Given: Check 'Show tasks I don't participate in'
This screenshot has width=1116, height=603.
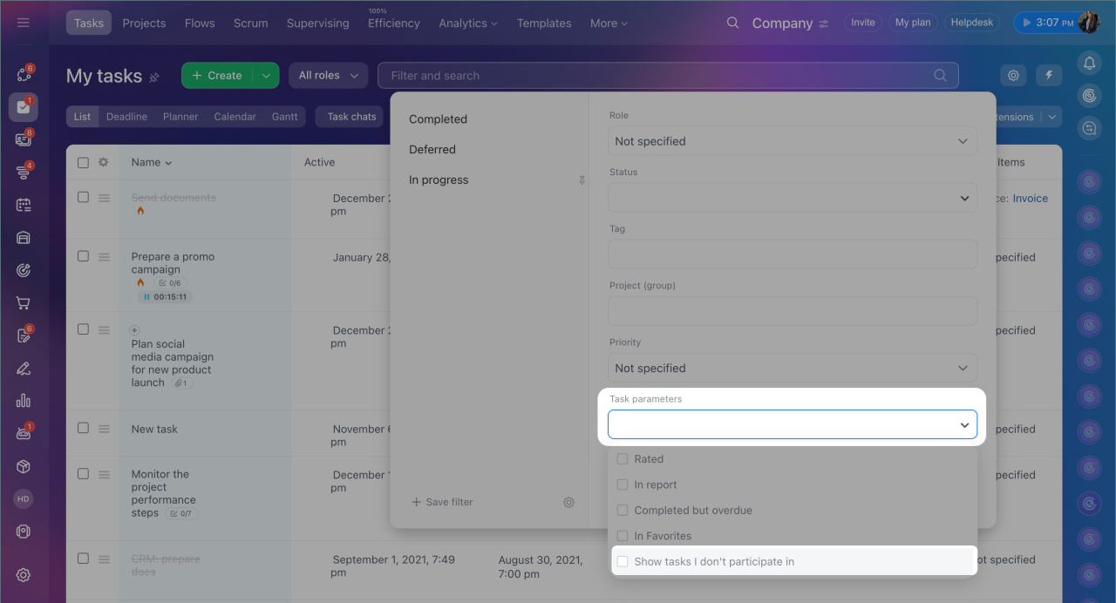Looking at the screenshot, I should (x=623, y=562).
